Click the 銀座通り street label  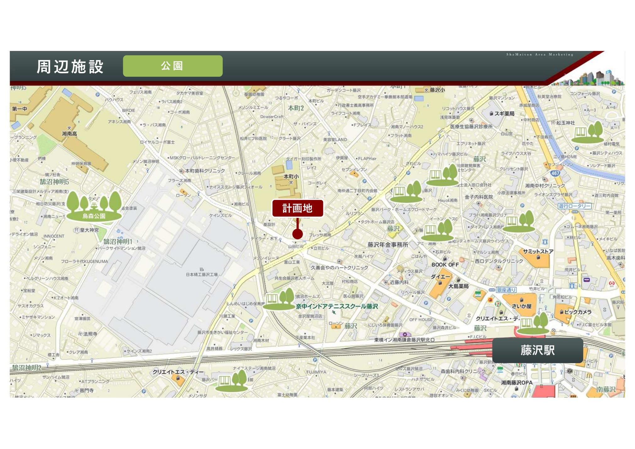click(506, 290)
